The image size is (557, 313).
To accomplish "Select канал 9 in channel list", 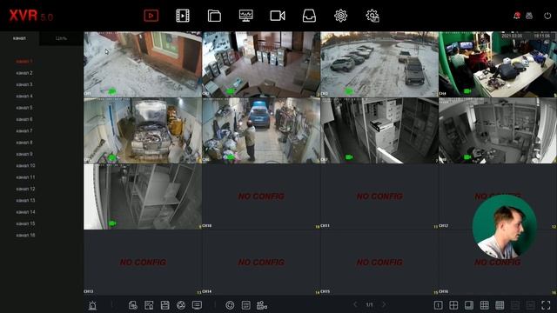I will point(24,154).
